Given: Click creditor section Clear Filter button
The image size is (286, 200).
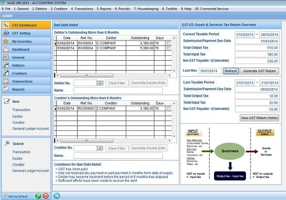Looking at the screenshot, I should [117, 148].
